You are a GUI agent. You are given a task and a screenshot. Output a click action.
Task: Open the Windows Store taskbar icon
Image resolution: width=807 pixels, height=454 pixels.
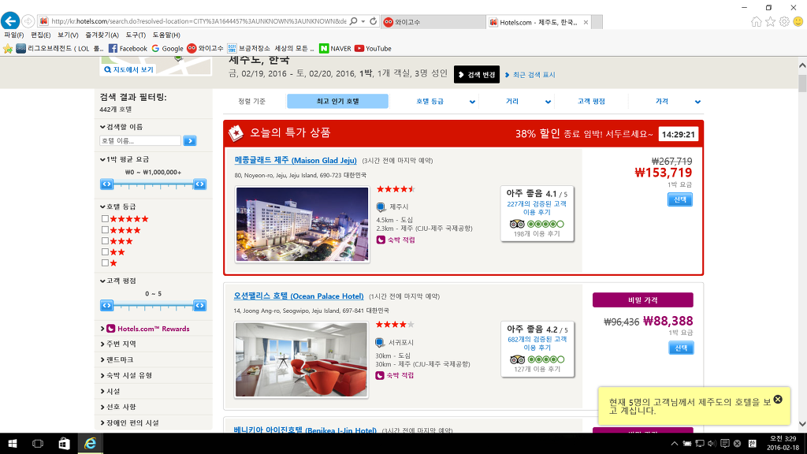tap(64, 443)
